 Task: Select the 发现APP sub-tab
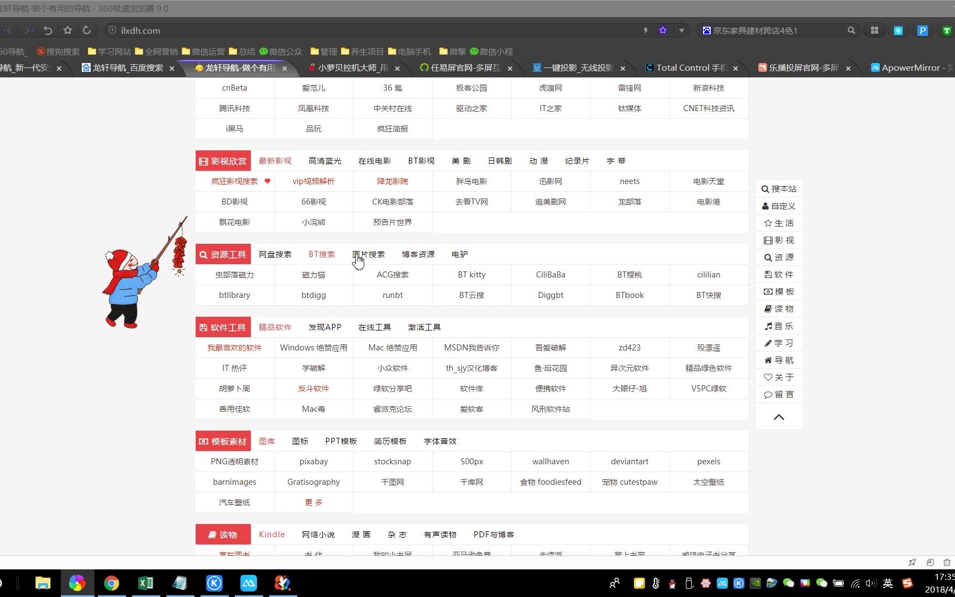325,327
